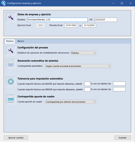Switch to the Pedidos tab

10,41
